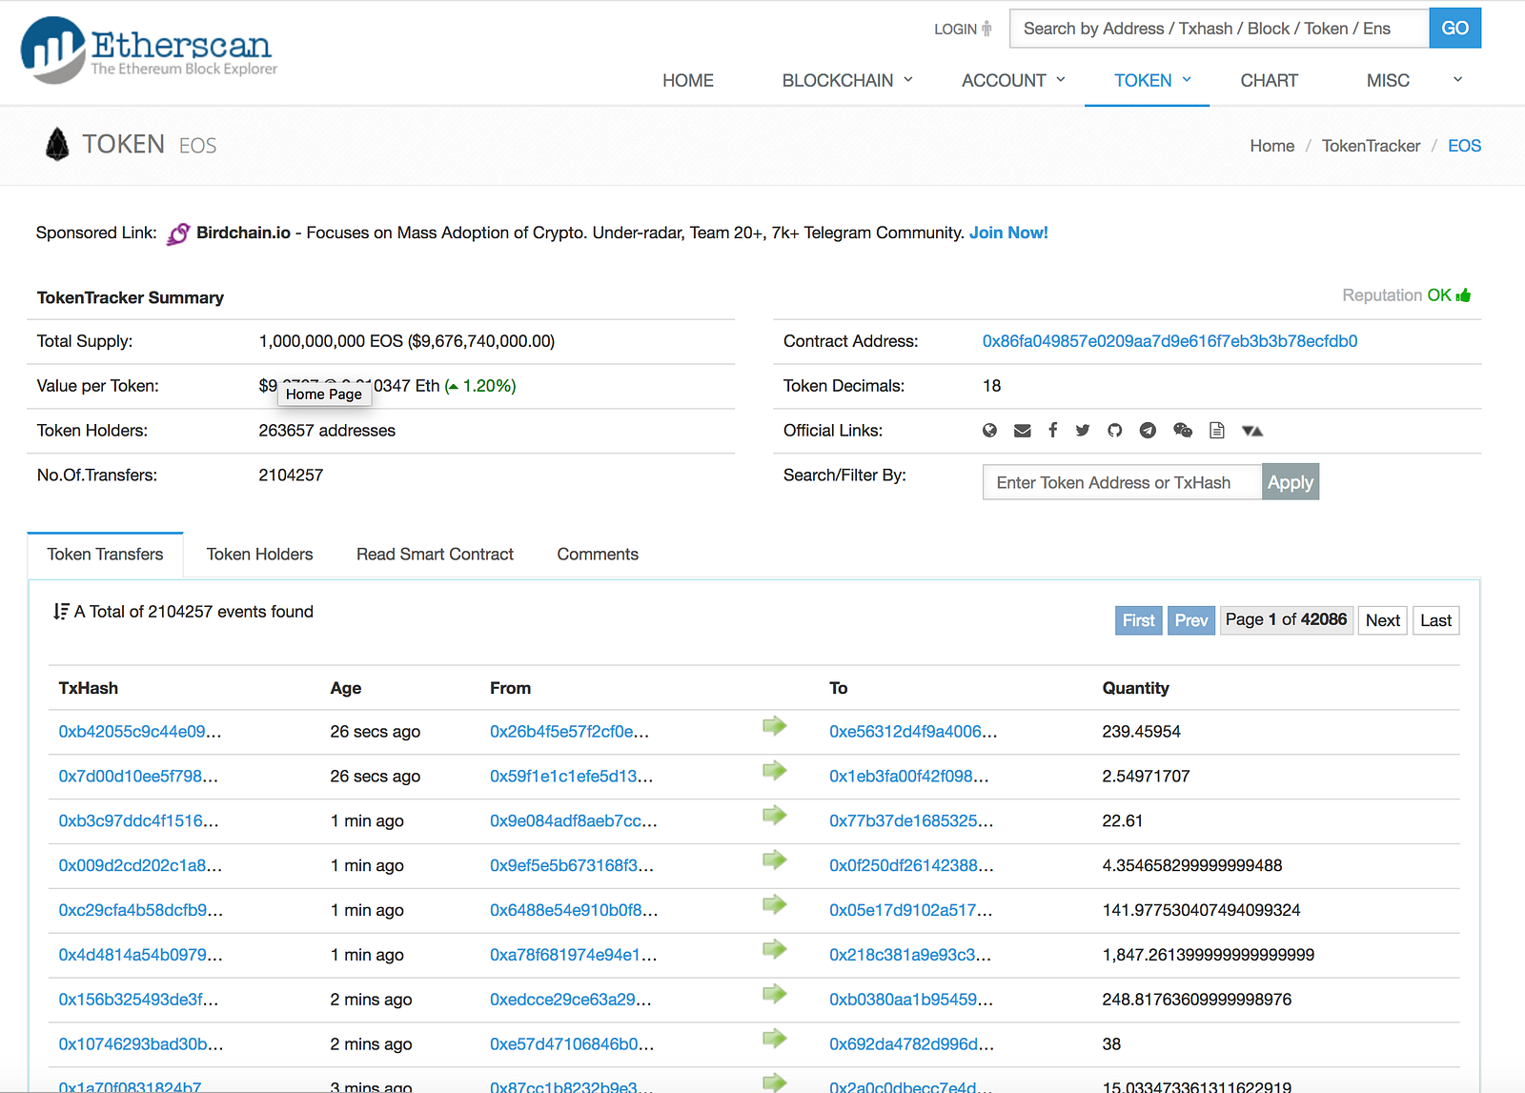Viewport: 1525px width, 1093px height.
Task: Switch to the Comments tab
Action: 598,555
